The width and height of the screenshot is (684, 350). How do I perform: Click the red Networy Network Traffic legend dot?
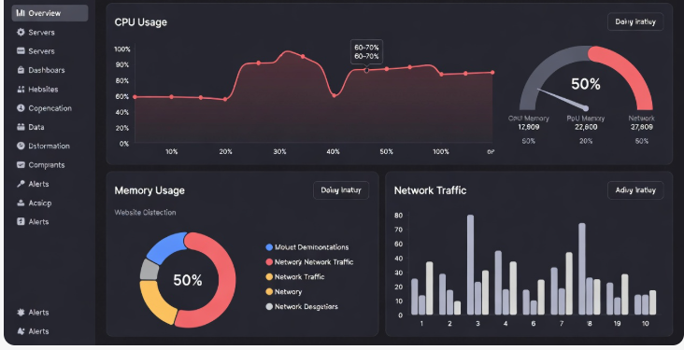point(269,262)
